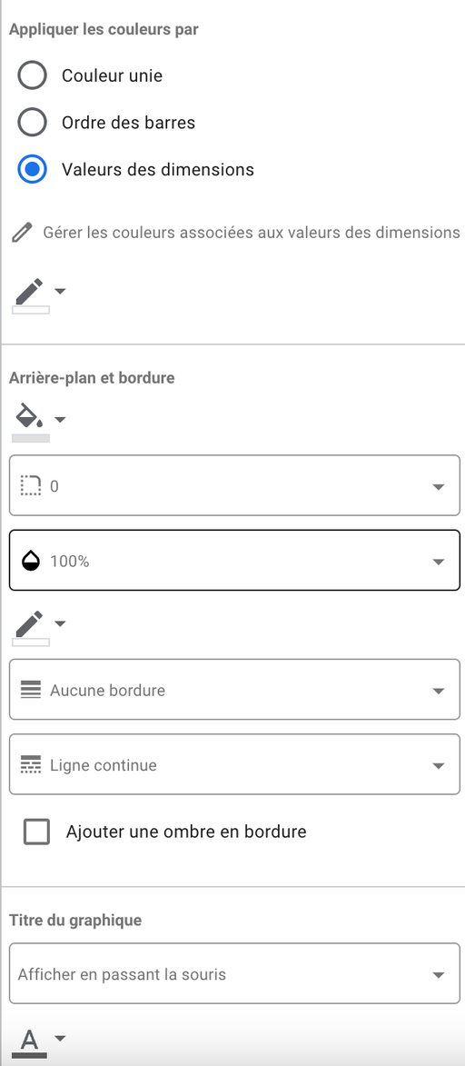Open the Afficher en passant la souris dropdown
Viewport: 465px width, 1066px height.
coord(234,973)
